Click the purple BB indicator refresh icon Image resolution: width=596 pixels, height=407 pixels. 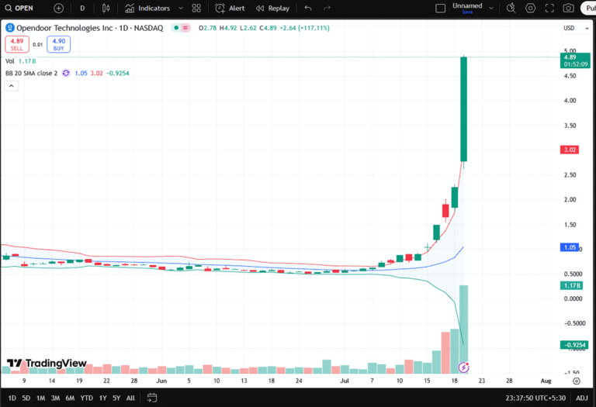[66, 73]
